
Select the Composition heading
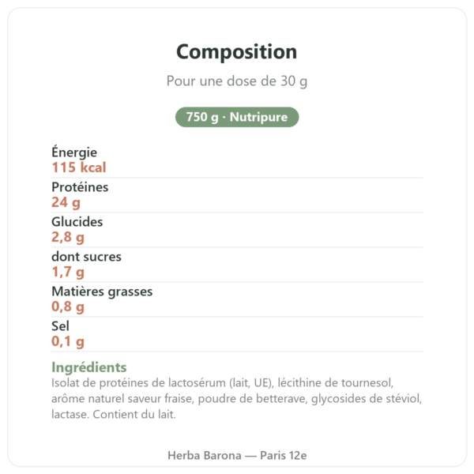(237, 52)
